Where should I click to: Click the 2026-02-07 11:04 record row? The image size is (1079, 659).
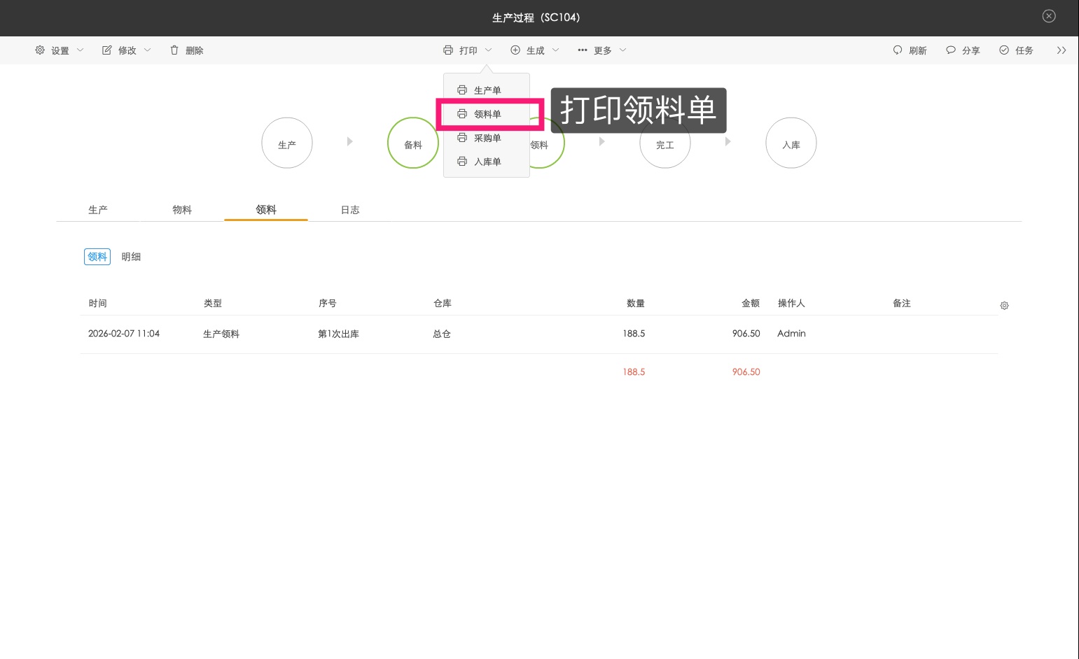(125, 334)
